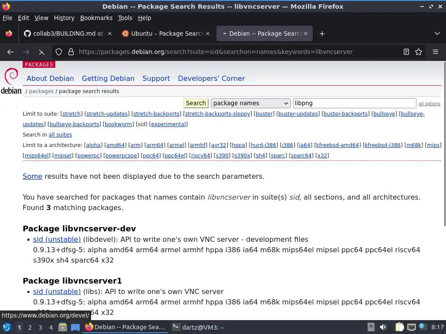Click the clock showing 8:17
The width and height of the screenshot is (446, 334).
(x=437, y=327)
